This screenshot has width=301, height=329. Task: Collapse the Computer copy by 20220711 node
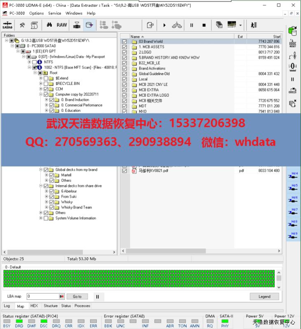pos(41,94)
